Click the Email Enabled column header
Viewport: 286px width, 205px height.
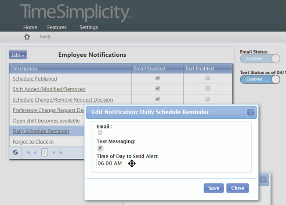point(157,69)
